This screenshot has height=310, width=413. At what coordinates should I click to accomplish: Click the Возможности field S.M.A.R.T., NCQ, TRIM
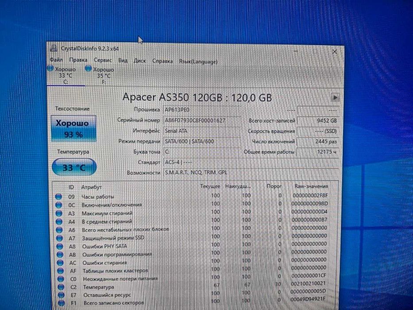(251, 173)
